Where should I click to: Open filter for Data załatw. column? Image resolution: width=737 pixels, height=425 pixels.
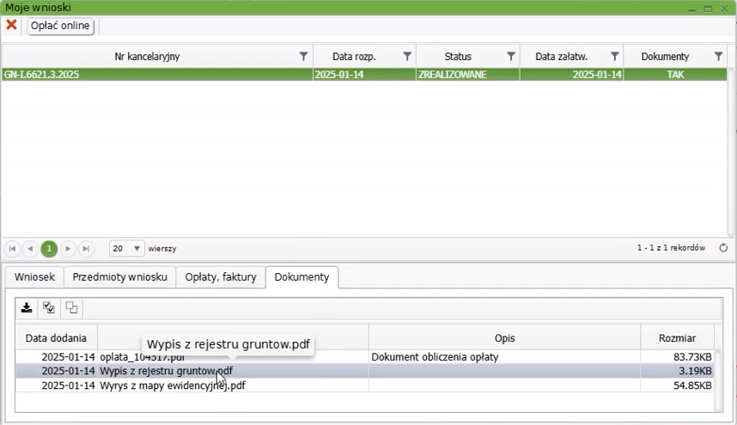(x=615, y=57)
